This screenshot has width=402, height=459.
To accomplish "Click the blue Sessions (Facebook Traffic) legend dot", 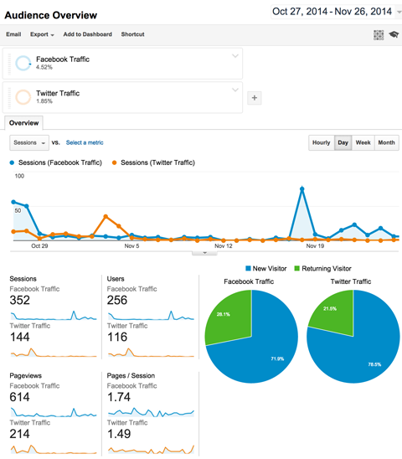I will (x=12, y=162).
